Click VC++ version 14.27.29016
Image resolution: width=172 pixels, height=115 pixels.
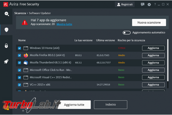click(103, 85)
